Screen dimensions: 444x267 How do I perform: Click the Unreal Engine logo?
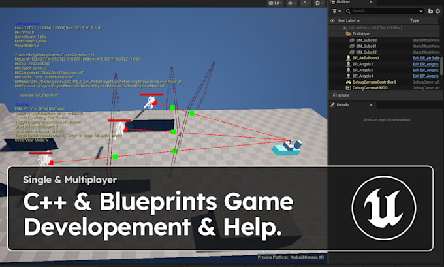tap(384, 208)
